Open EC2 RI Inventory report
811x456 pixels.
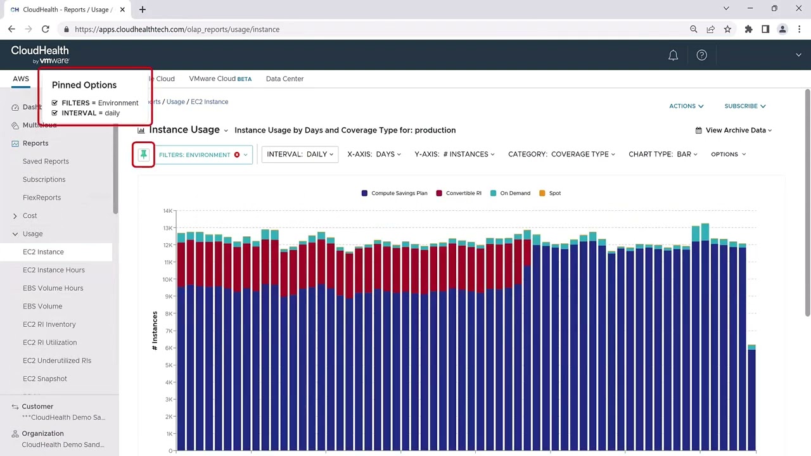point(49,324)
